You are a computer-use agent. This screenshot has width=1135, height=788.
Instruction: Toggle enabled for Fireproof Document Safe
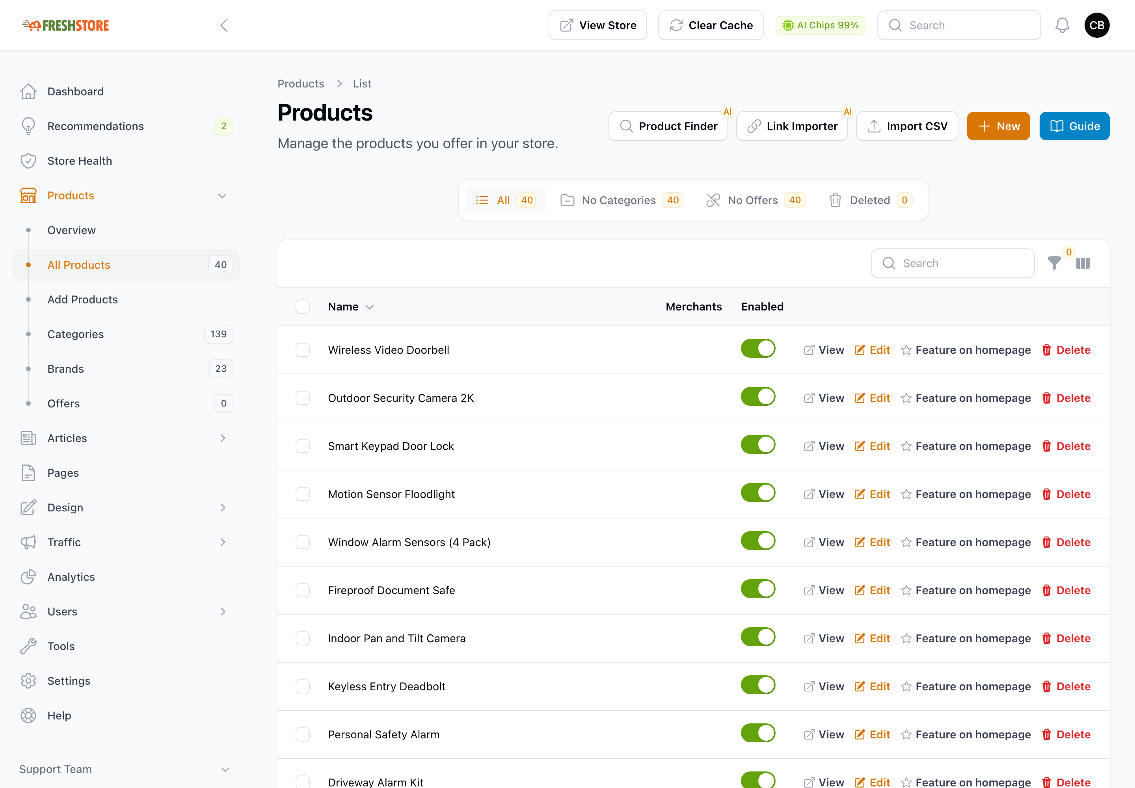pos(758,589)
